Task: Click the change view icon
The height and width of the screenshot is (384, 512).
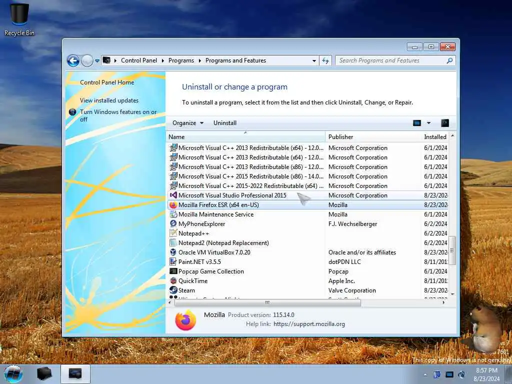Action: (416, 123)
